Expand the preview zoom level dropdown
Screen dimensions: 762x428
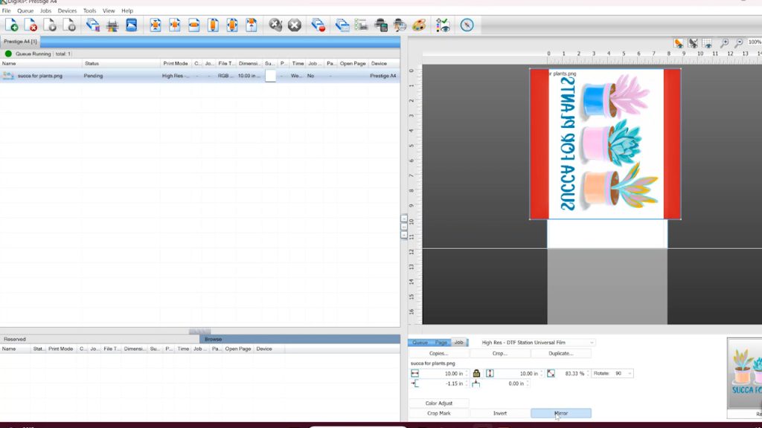[x=753, y=42]
